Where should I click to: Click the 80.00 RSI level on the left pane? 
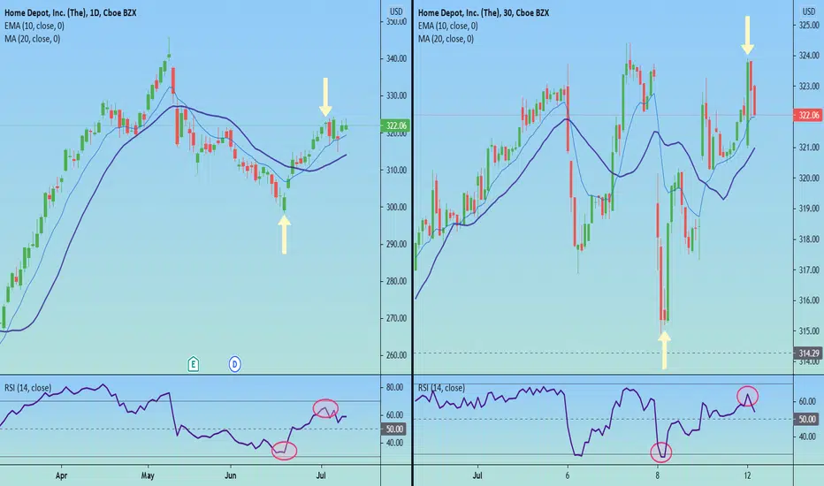pos(394,388)
